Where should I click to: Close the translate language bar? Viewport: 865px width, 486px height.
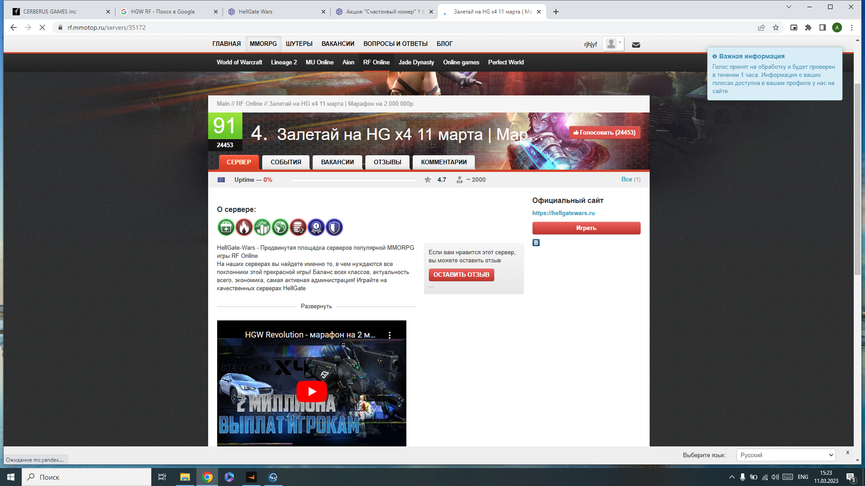(x=847, y=452)
